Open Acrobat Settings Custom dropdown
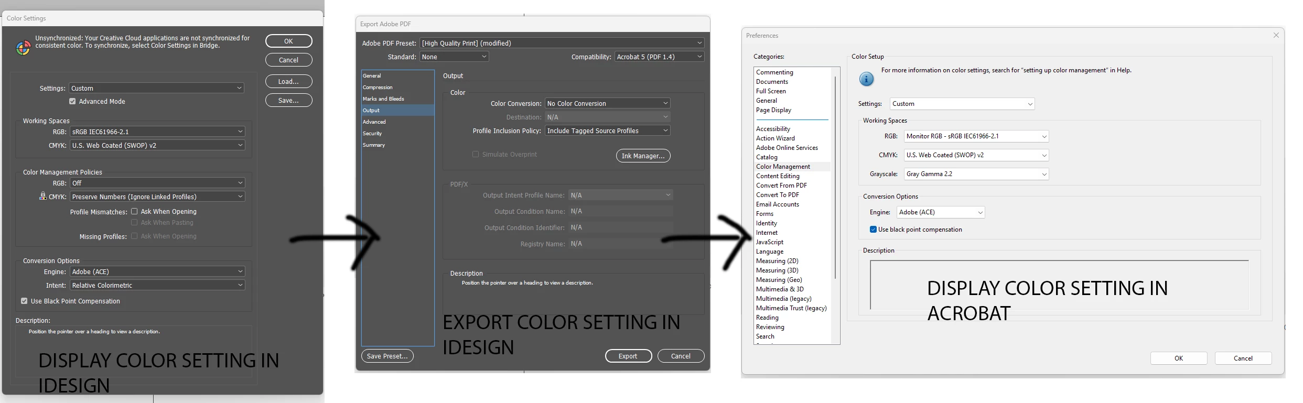This screenshot has width=1303, height=403. point(962,104)
